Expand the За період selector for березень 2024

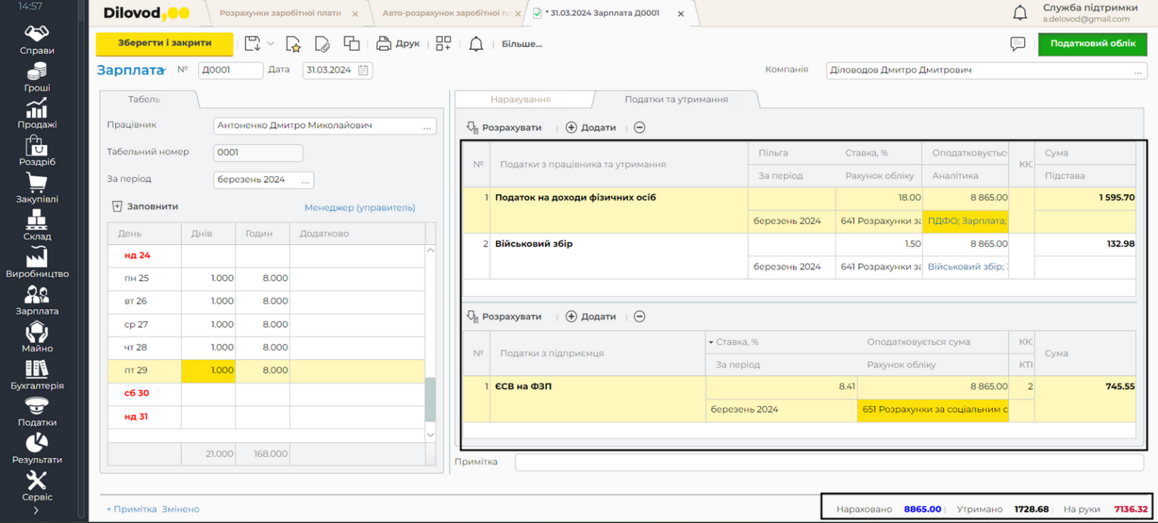click(306, 180)
